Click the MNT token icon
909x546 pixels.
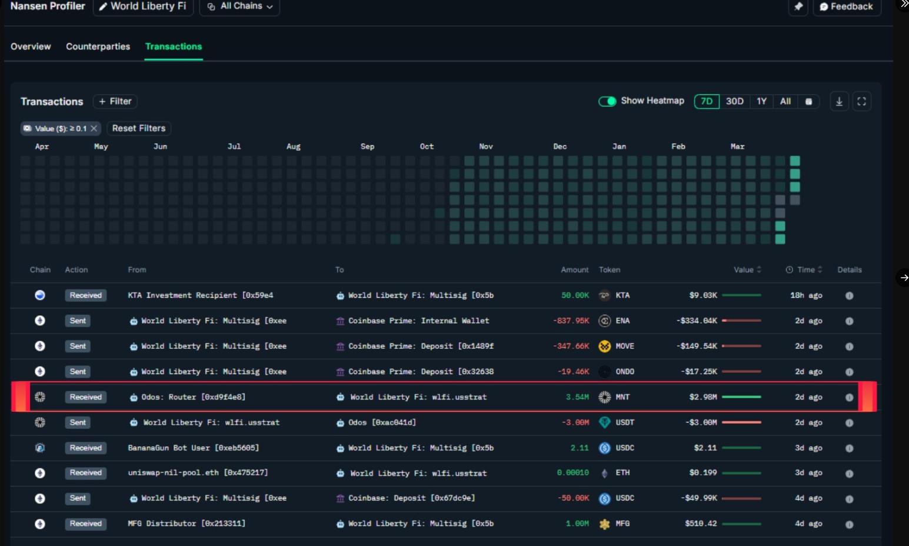(x=604, y=397)
